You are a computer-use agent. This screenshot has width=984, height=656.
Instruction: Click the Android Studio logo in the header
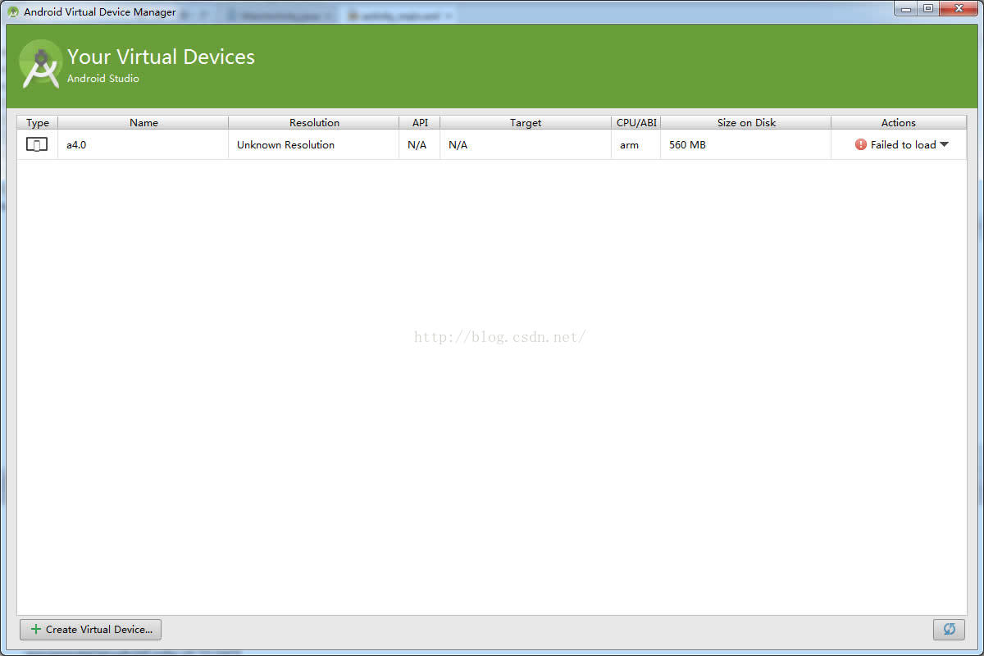[x=41, y=65]
